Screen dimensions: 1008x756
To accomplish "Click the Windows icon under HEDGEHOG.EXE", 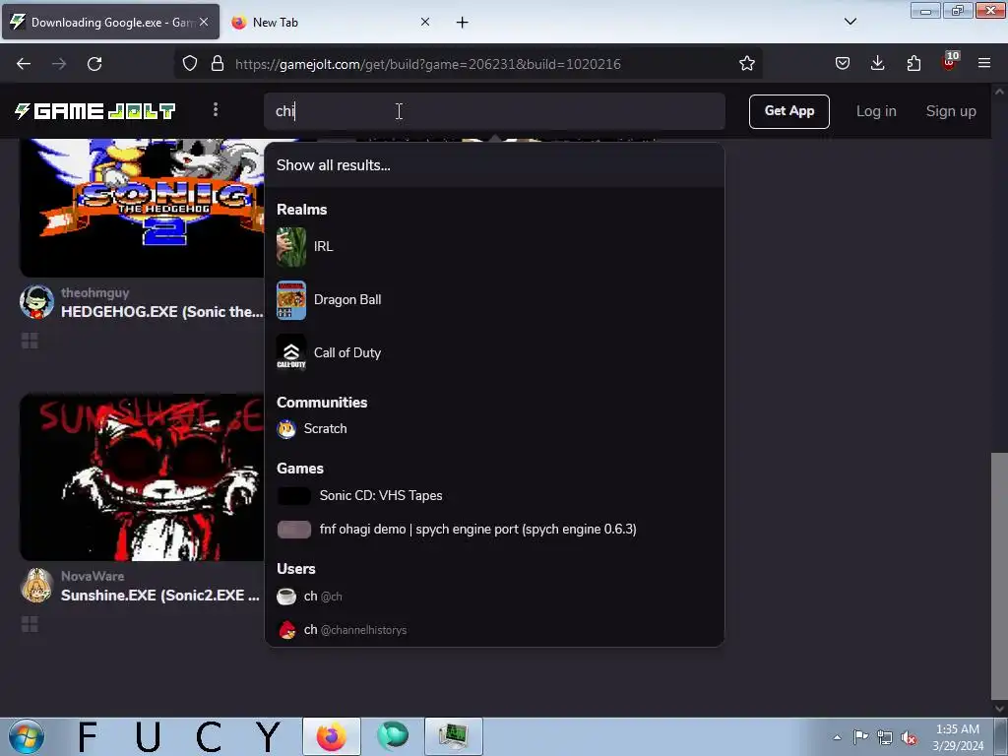I will [30, 341].
